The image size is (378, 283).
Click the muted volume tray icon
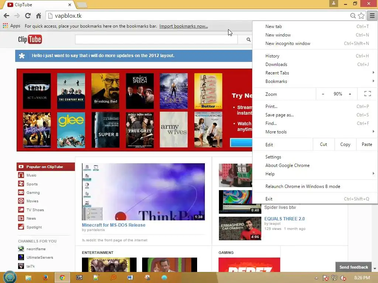point(343,278)
